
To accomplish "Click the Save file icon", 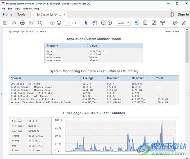I will click(x=5, y=23).
